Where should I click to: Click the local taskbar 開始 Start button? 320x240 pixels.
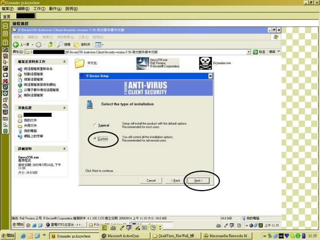click(8, 236)
